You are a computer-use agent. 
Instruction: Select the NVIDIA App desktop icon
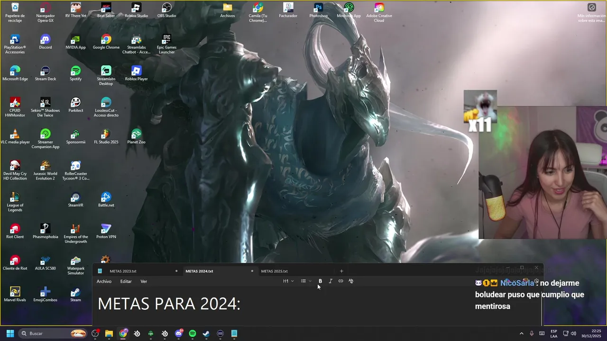click(75, 42)
